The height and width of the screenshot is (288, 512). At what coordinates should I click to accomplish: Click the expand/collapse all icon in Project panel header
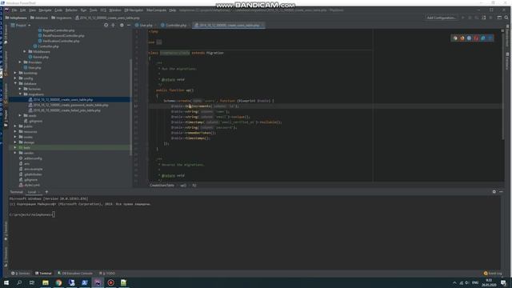(x=114, y=25)
